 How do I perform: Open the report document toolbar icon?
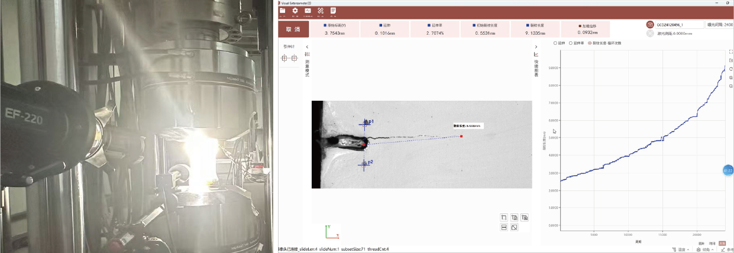(333, 11)
